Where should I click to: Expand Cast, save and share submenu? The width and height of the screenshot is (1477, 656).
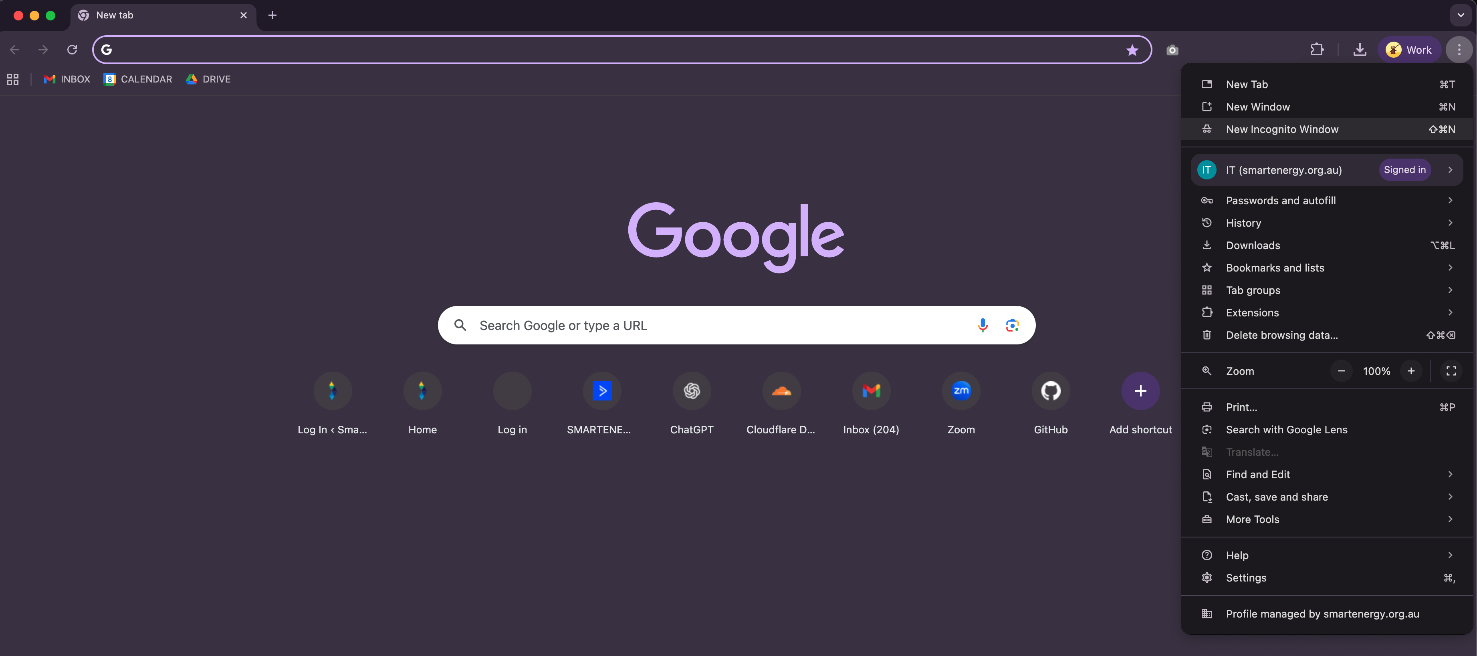click(x=1327, y=497)
